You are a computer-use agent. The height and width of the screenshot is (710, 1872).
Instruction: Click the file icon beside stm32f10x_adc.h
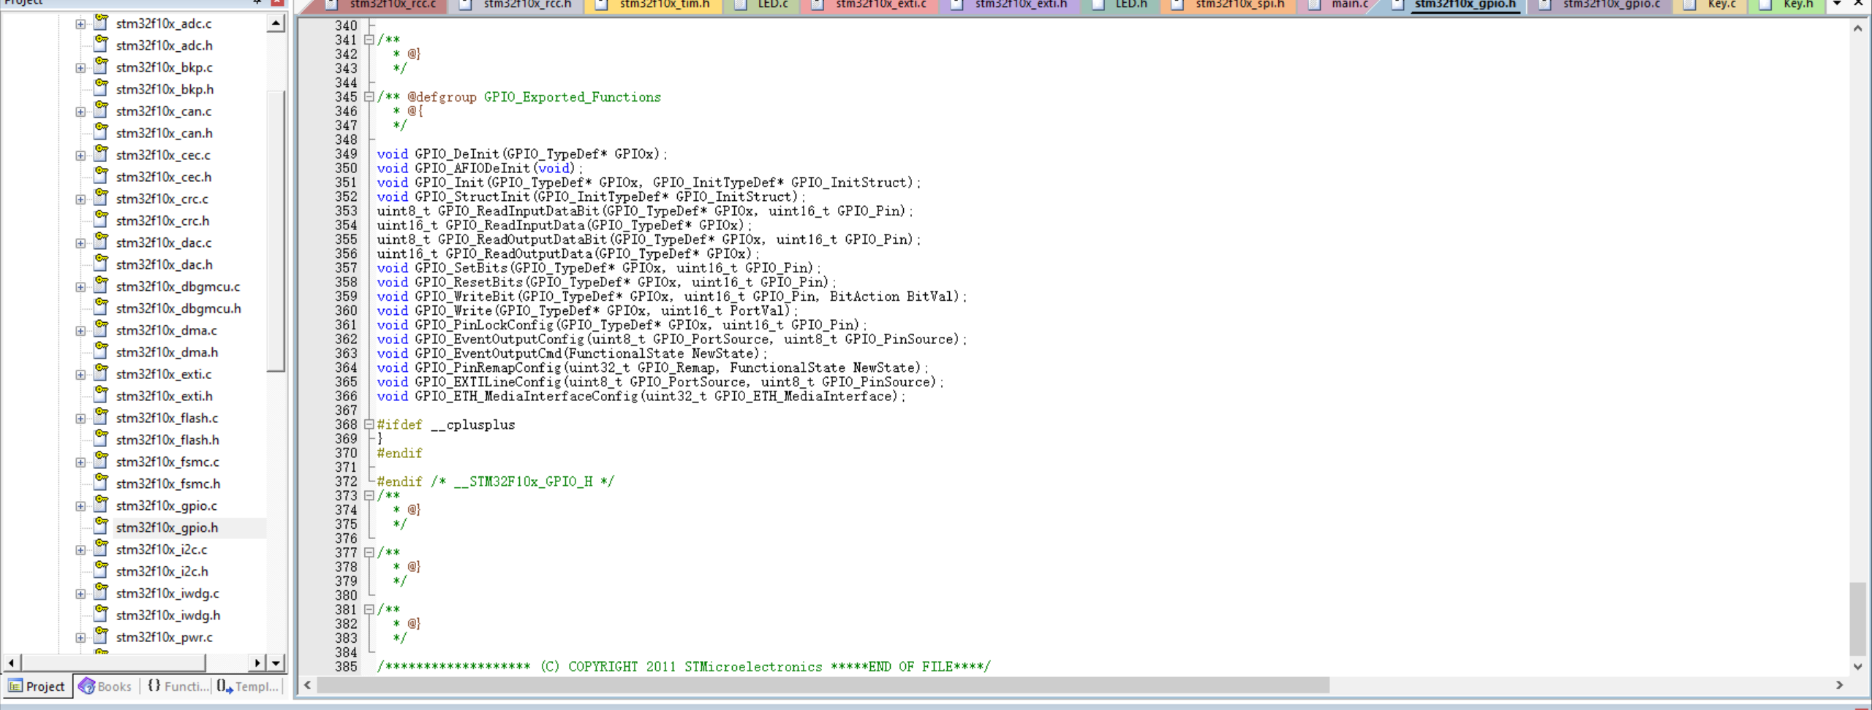tap(102, 45)
